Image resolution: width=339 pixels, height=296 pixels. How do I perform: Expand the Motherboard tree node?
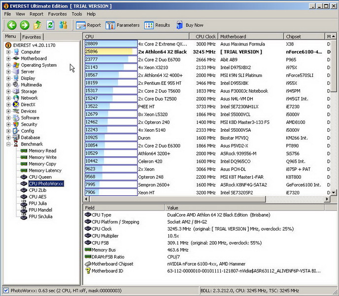pyautogui.click(x=8, y=59)
